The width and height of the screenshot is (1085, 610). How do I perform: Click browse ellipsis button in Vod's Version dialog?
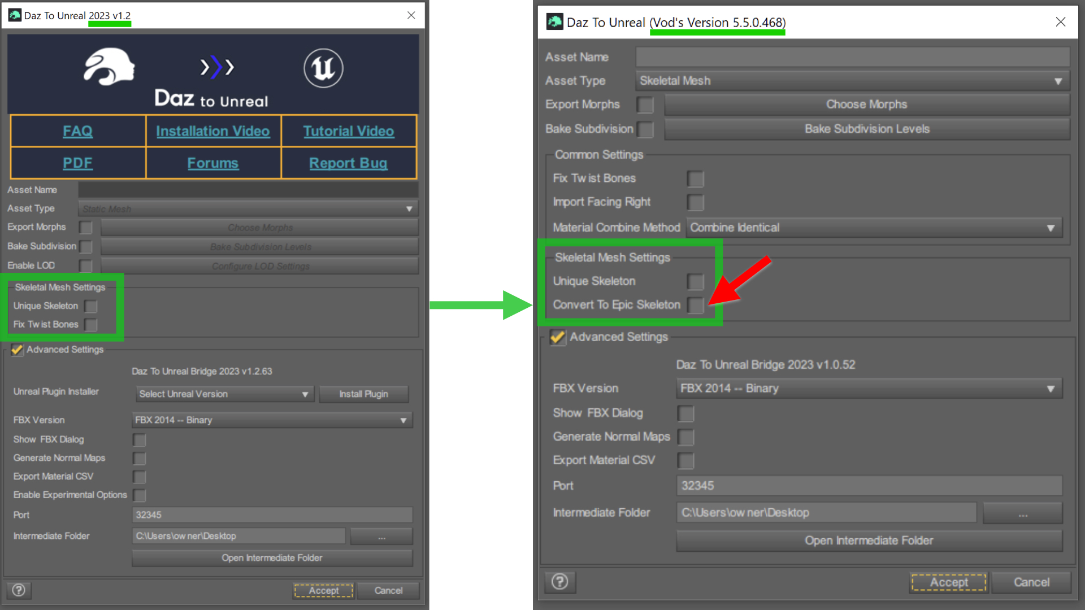(x=1023, y=513)
